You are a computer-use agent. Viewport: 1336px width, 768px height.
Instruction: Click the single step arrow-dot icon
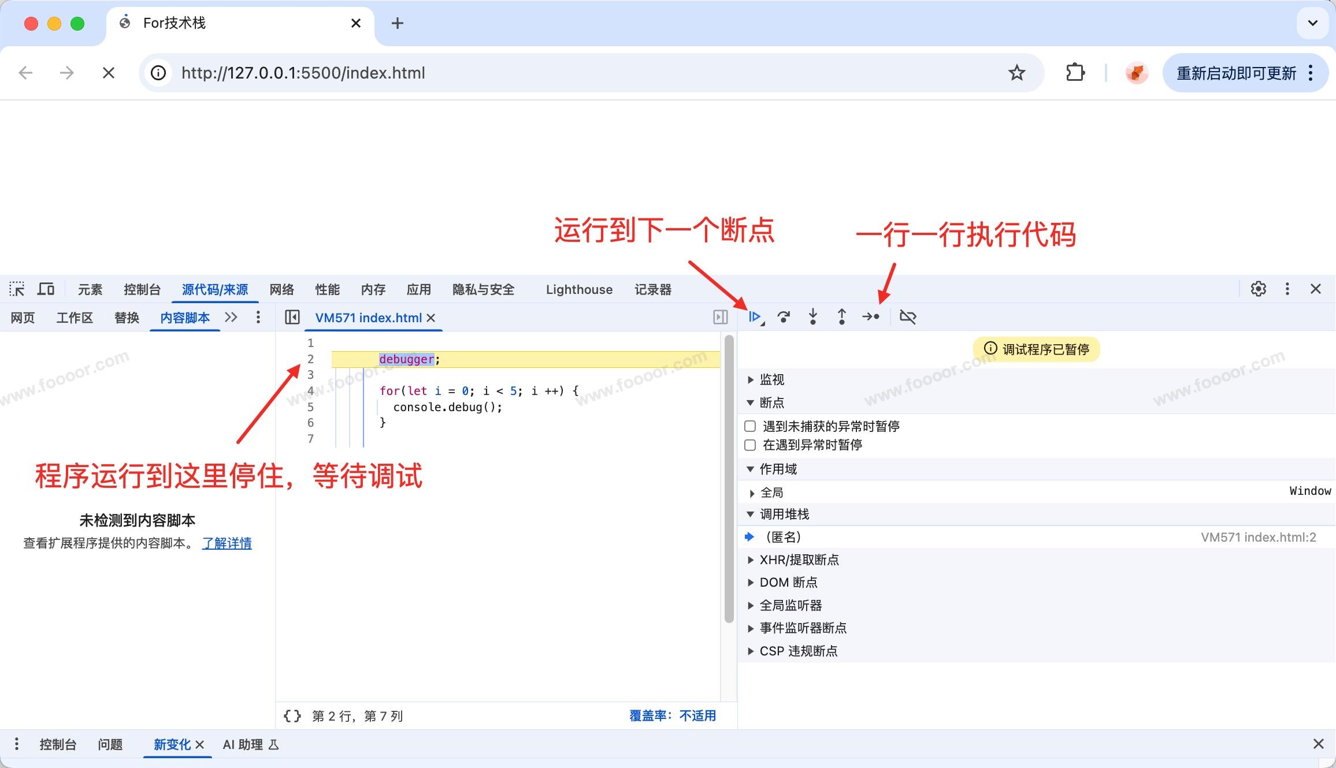(871, 316)
